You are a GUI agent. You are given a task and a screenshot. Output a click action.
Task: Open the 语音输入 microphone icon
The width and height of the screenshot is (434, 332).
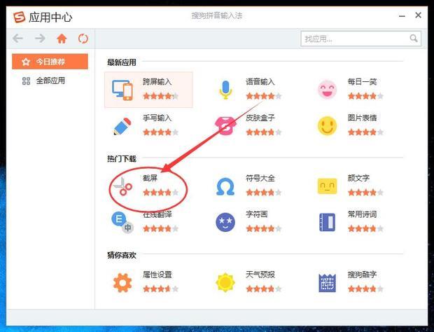click(225, 90)
